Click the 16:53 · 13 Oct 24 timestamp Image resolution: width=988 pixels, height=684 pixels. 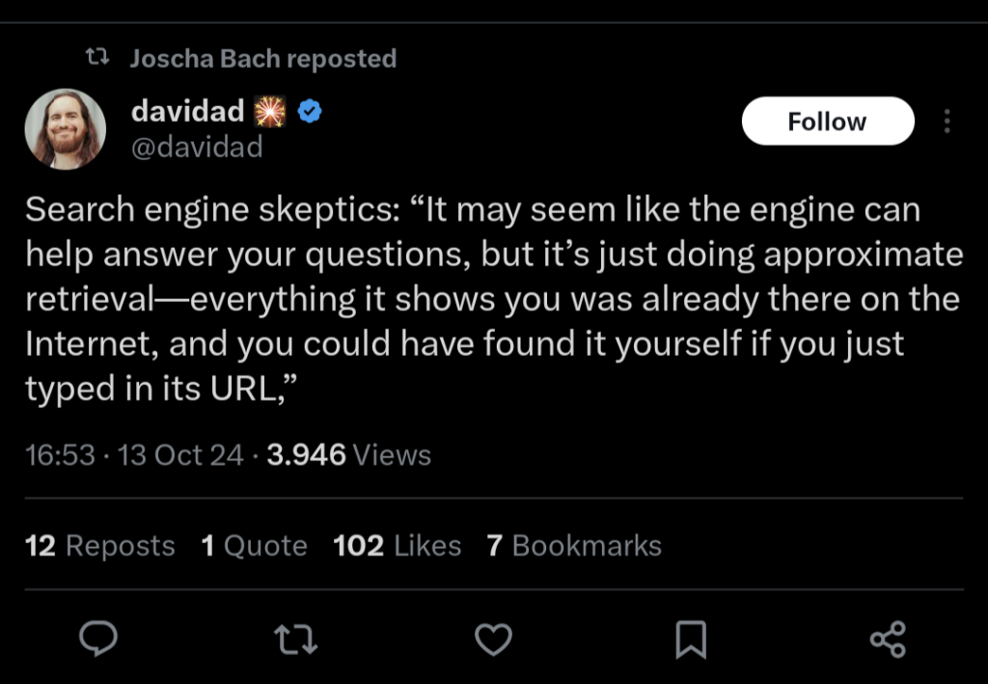[x=134, y=454]
